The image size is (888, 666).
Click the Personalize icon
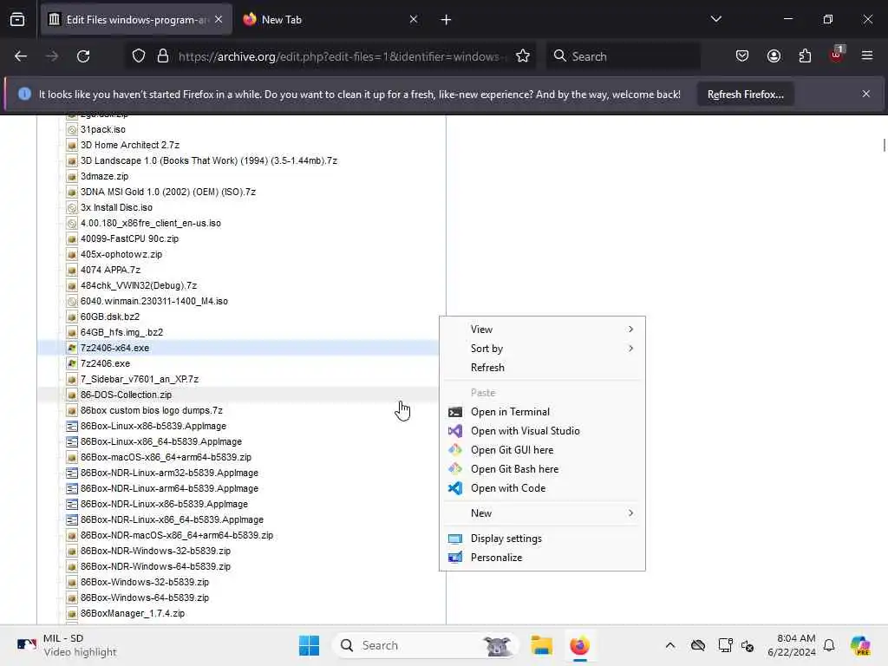click(x=454, y=558)
